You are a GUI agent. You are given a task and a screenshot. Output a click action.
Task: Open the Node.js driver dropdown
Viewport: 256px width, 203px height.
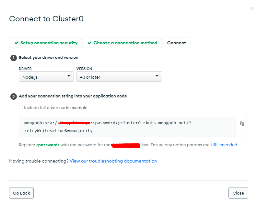click(x=46, y=76)
